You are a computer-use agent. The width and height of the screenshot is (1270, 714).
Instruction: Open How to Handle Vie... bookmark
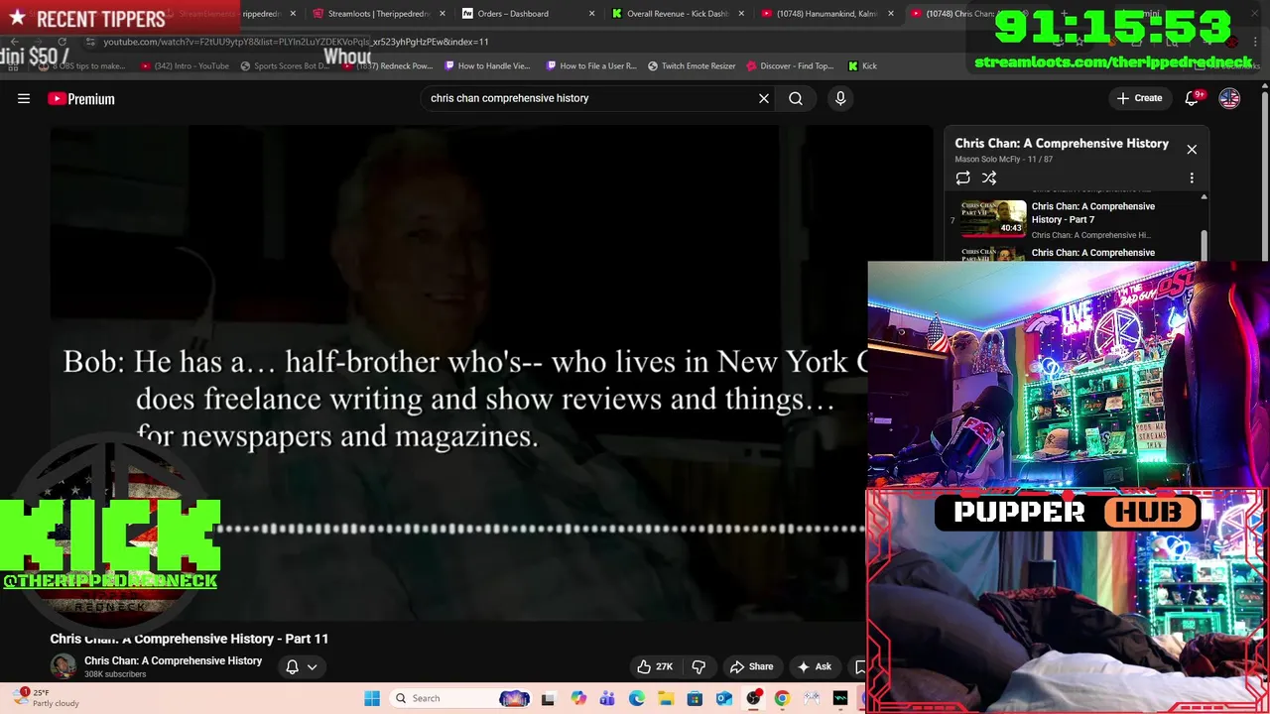tap(487, 66)
